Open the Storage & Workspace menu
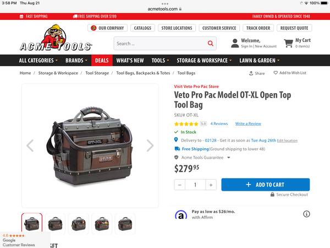Viewport: 330px width, 248px height. pos(204,61)
